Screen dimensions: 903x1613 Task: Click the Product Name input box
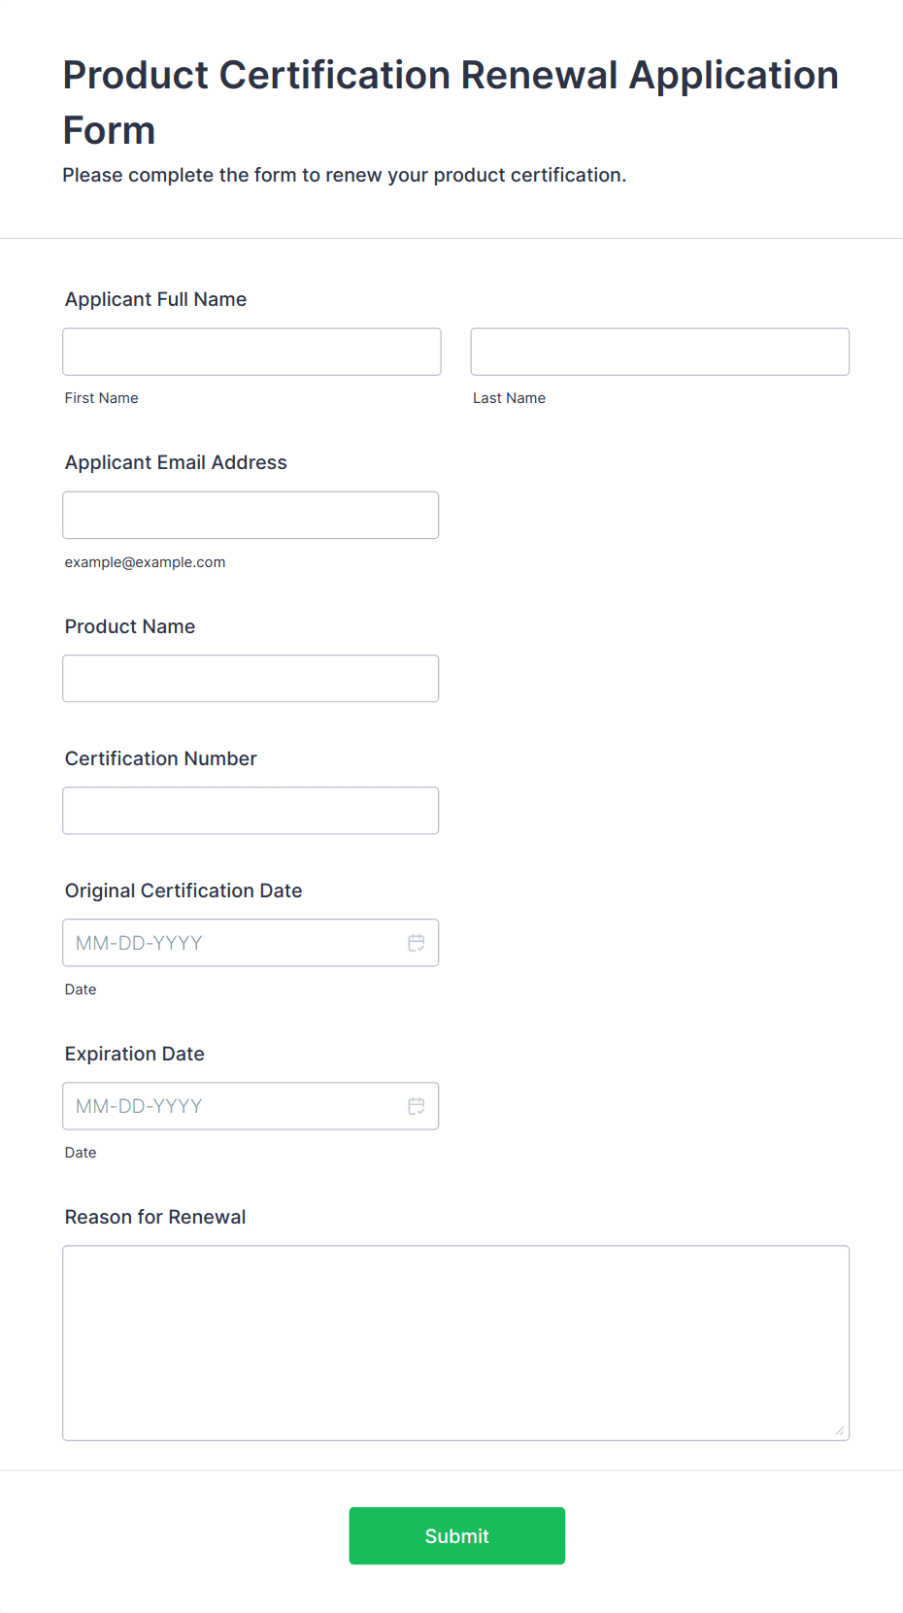[251, 679]
